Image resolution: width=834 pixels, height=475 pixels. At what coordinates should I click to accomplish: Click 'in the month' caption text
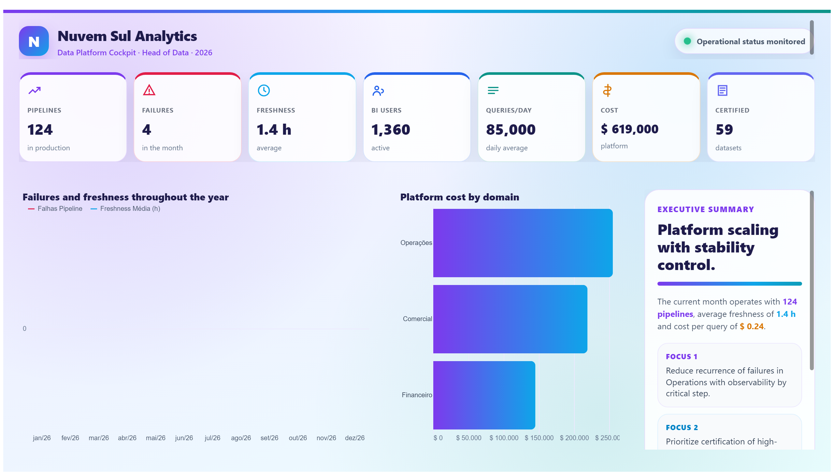coord(162,148)
